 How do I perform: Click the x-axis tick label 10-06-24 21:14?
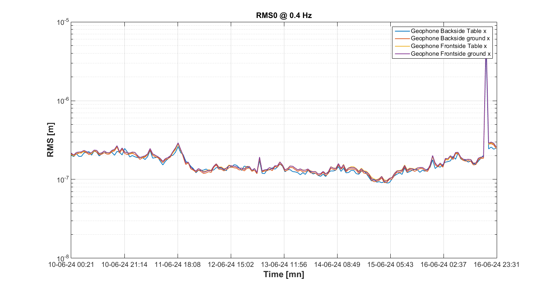(124, 265)
